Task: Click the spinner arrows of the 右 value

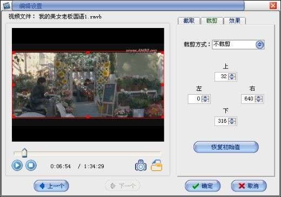Action: click(x=259, y=99)
